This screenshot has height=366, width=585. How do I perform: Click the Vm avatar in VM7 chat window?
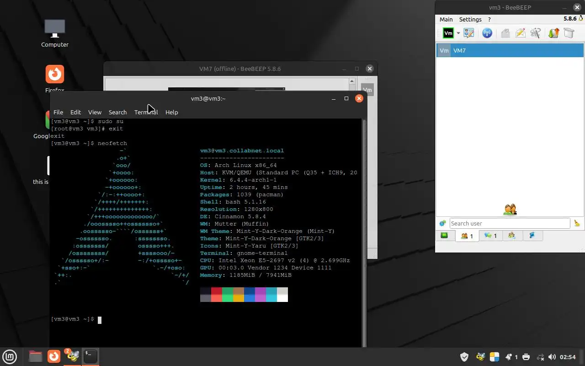pyautogui.click(x=367, y=90)
